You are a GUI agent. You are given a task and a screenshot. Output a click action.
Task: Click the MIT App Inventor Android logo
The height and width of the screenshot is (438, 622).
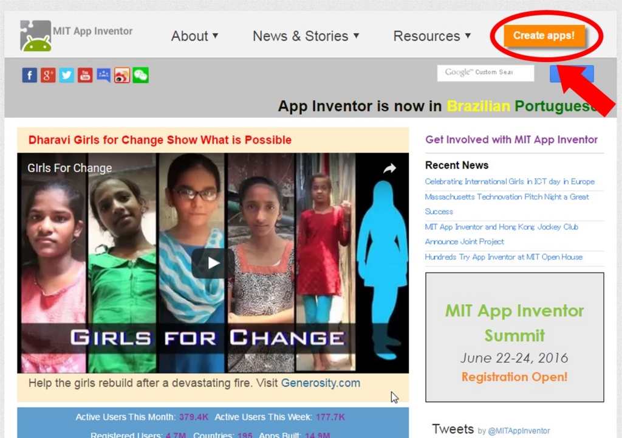coord(36,36)
